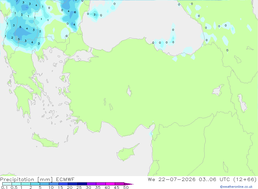Select the 0.5–1 mm legend color swatch

(x=17, y=184)
